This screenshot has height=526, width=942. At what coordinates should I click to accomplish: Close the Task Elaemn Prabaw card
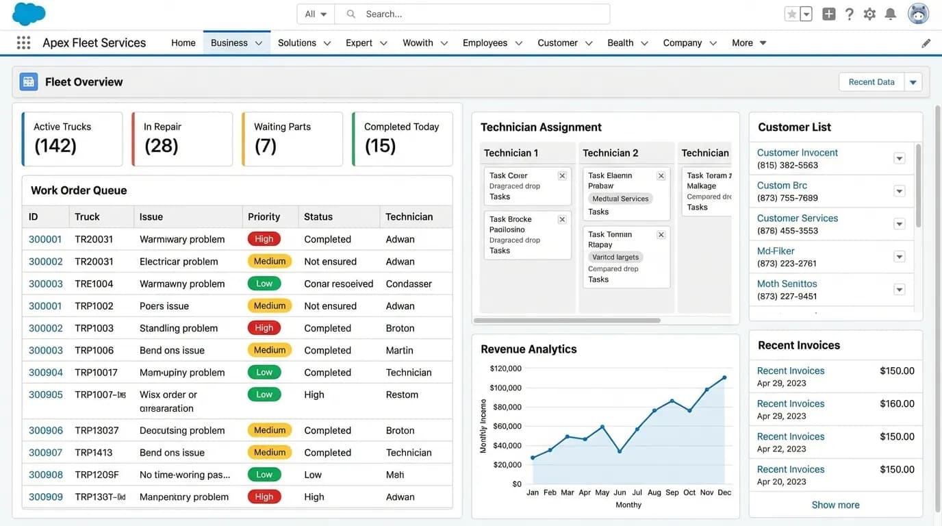[661, 176]
